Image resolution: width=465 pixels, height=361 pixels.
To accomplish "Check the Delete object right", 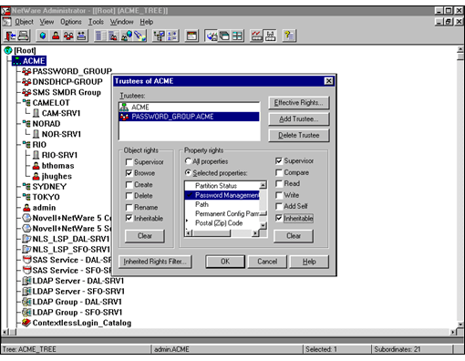I will coord(129,196).
